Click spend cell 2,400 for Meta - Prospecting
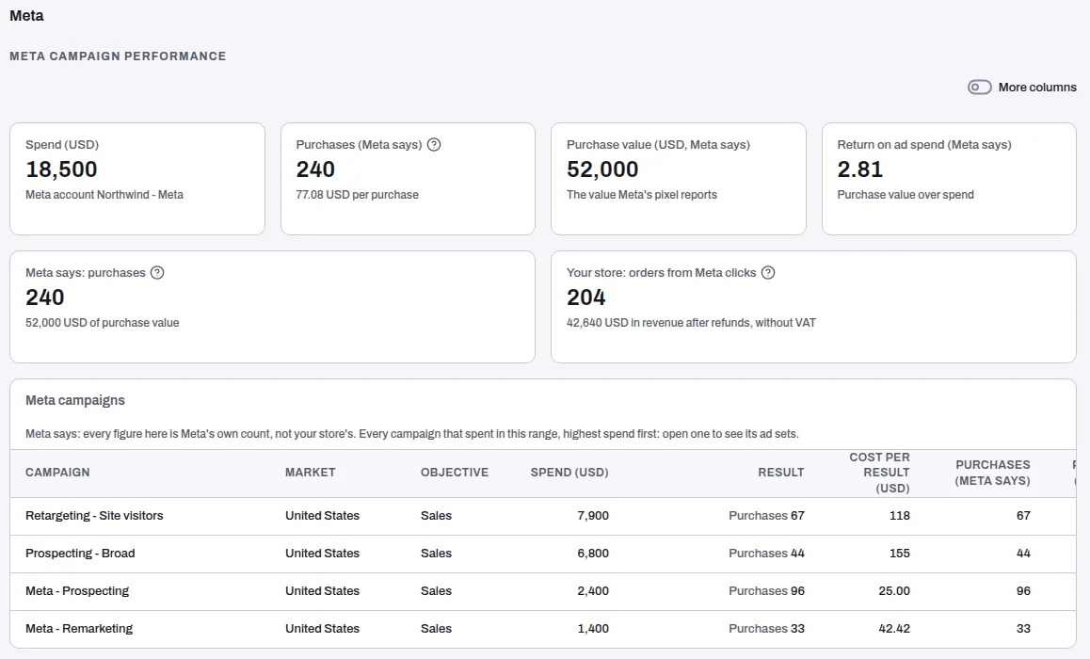The image size is (1090, 659). click(x=593, y=591)
